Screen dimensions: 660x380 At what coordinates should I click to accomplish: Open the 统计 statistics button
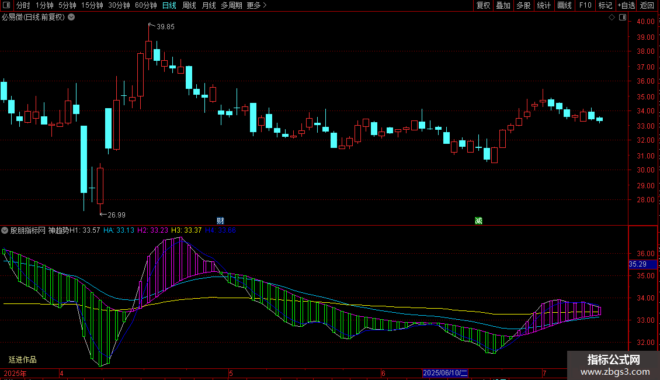point(544,5)
